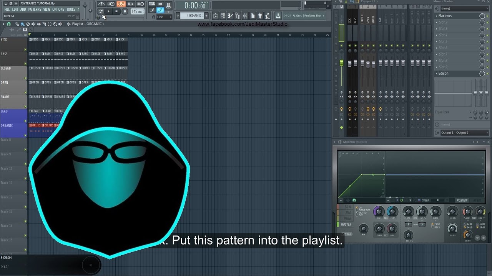
Task: Open the mixer from the toolbar
Action: [x=245, y=16]
